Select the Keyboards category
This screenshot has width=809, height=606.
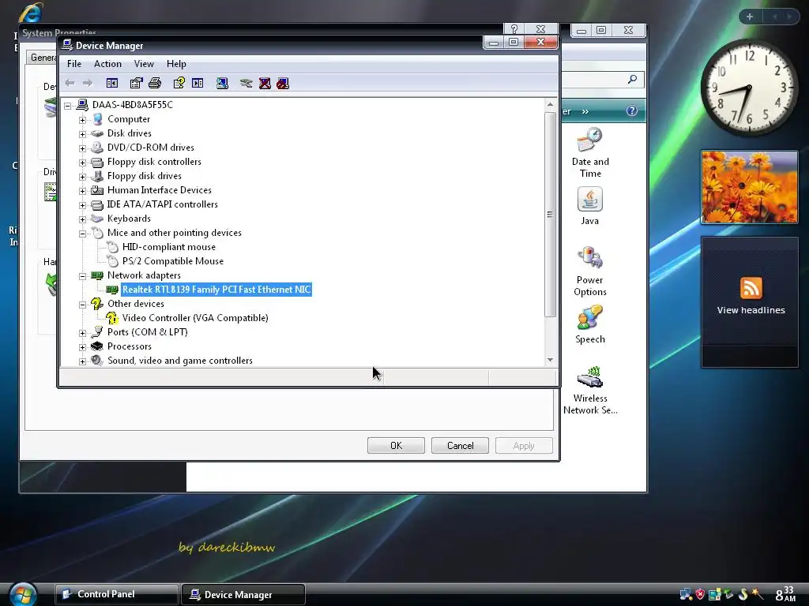tap(129, 219)
